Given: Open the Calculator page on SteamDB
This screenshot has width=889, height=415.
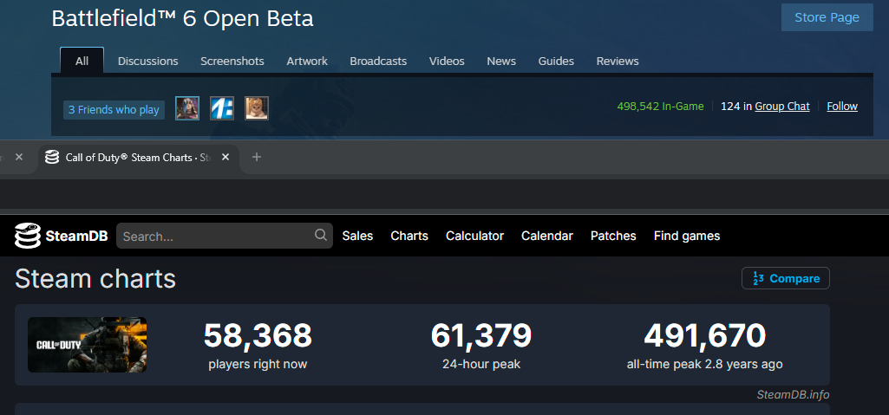Looking at the screenshot, I should pyautogui.click(x=474, y=236).
